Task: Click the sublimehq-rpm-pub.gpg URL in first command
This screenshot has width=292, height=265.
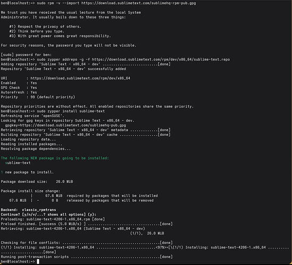Action: tap(138, 3)
